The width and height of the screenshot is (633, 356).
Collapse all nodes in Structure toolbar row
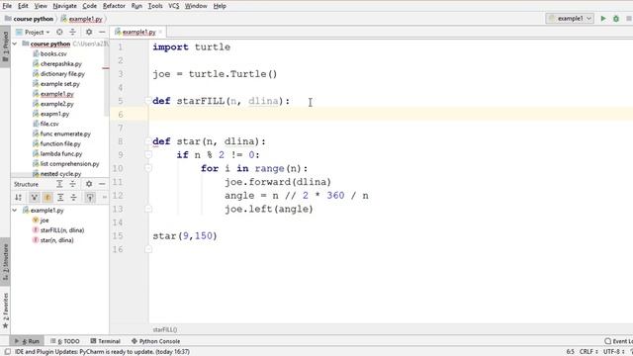click(x=73, y=198)
